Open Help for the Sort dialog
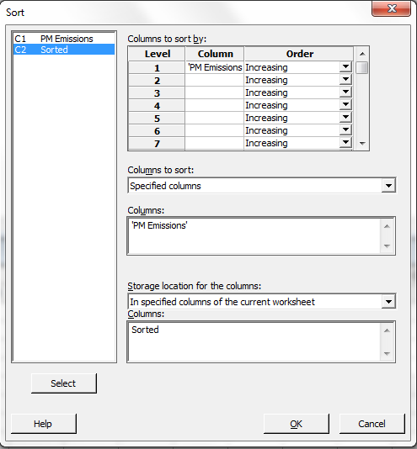 (x=44, y=424)
